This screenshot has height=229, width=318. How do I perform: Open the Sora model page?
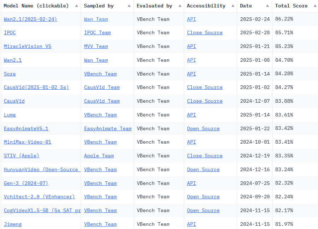(x=10, y=74)
